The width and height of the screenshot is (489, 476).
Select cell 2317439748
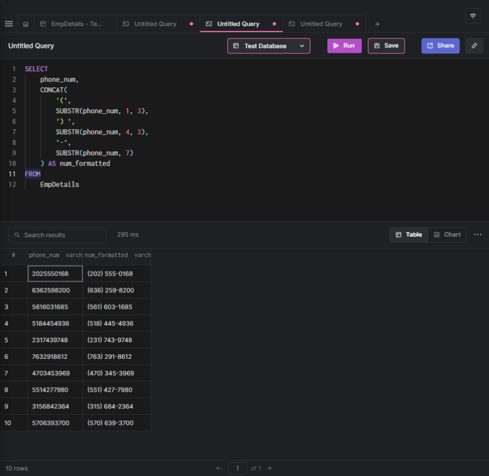(55, 340)
